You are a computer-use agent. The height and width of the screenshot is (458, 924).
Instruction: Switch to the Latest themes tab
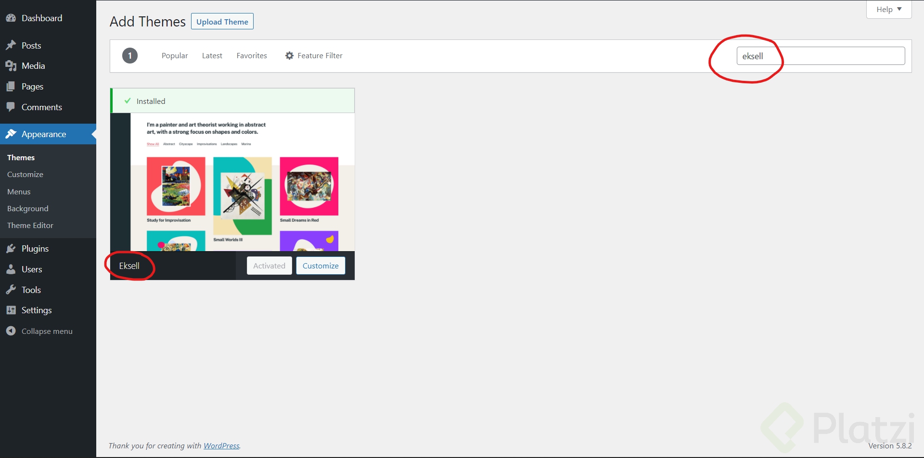click(212, 56)
